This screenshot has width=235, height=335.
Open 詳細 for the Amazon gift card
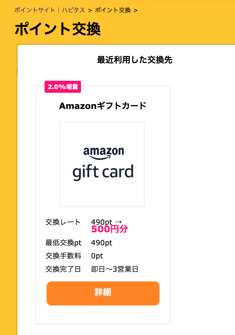click(x=103, y=293)
